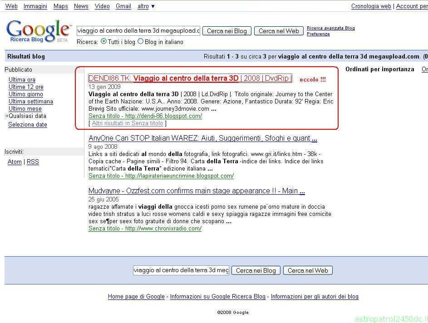The image size is (428, 323).
Task: Open News in the top navigation
Action: [x=81, y=6]
